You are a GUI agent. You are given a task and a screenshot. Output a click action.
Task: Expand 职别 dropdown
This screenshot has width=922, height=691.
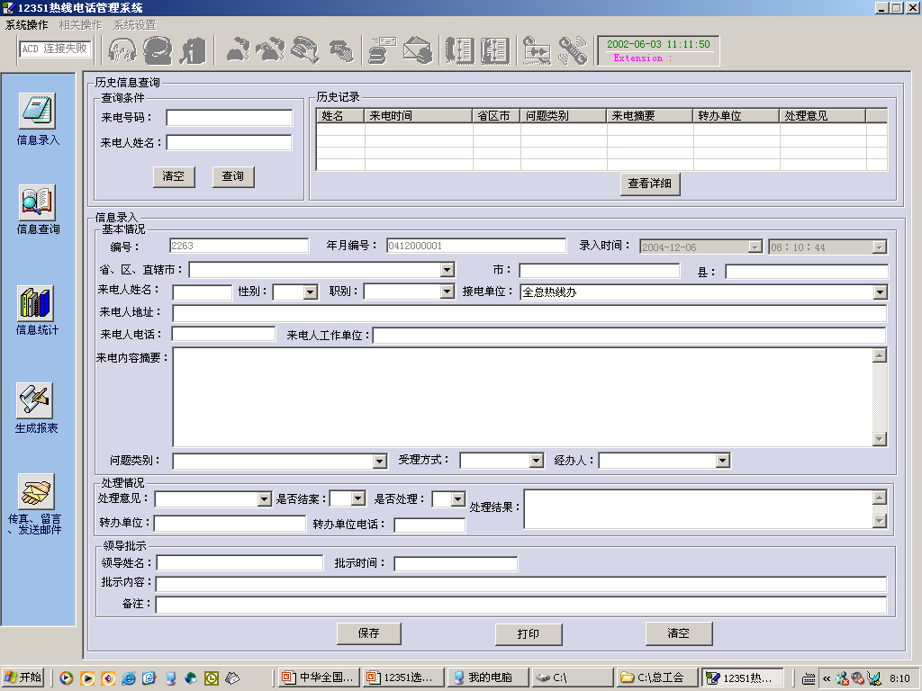click(x=447, y=292)
